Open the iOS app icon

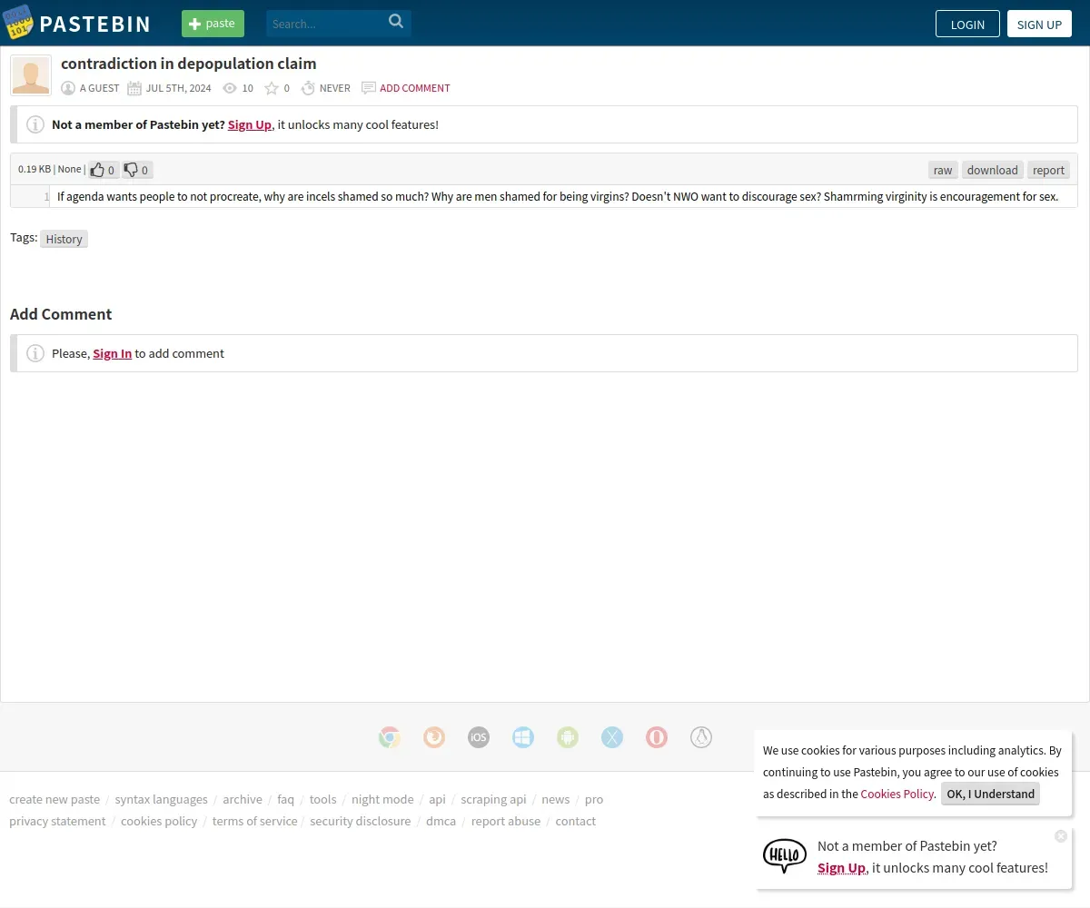pyautogui.click(x=479, y=737)
